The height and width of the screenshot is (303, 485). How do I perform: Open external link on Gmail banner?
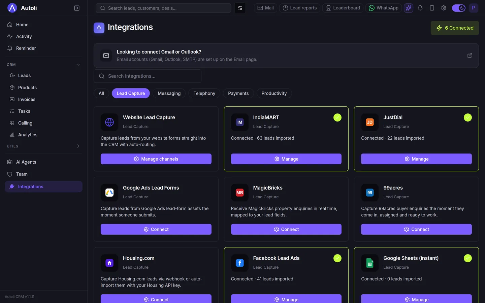click(470, 56)
